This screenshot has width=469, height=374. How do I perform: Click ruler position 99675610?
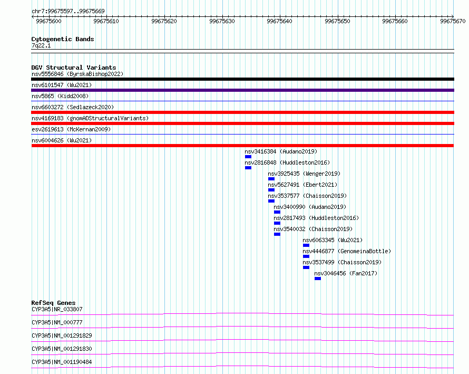(106, 21)
